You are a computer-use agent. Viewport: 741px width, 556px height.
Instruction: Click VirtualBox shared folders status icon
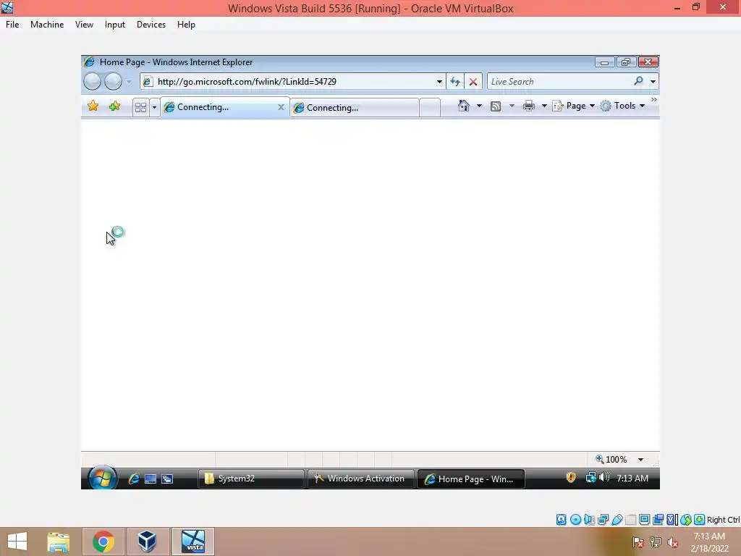pos(630,520)
